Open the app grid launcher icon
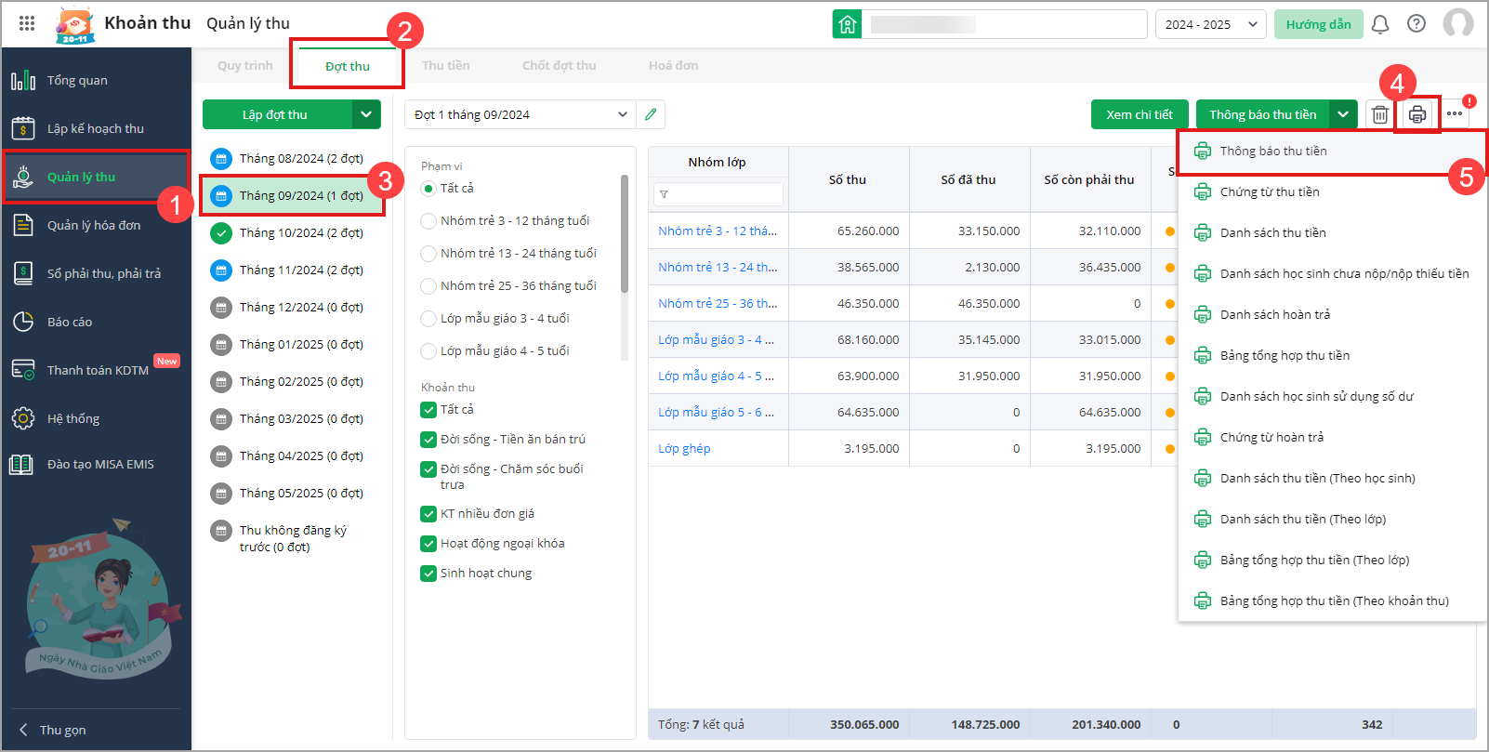Viewport: 1489px width, 752px height. [27, 23]
